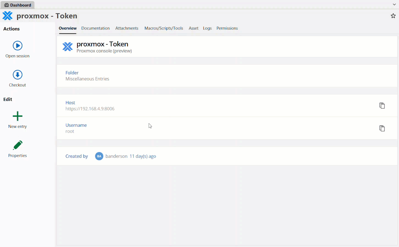This screenshot has height=247, width=399.
Task: Copy the Username value to clipboard
Action: pos(382,128)
